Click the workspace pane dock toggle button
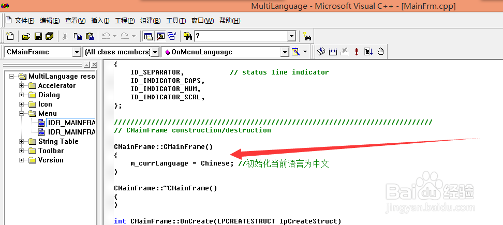503x225 pixels. pos(87,65)
